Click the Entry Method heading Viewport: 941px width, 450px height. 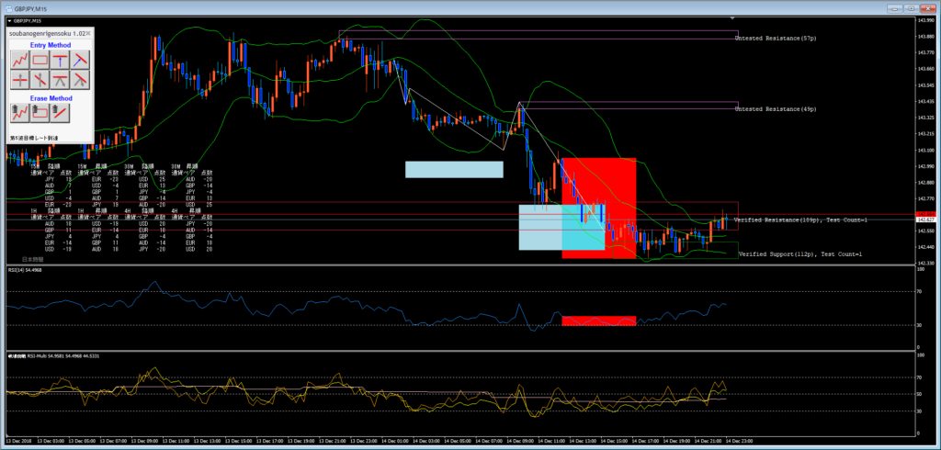point(51,45)
